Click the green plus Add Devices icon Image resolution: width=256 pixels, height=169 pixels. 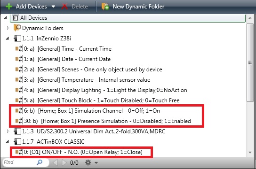8,7
